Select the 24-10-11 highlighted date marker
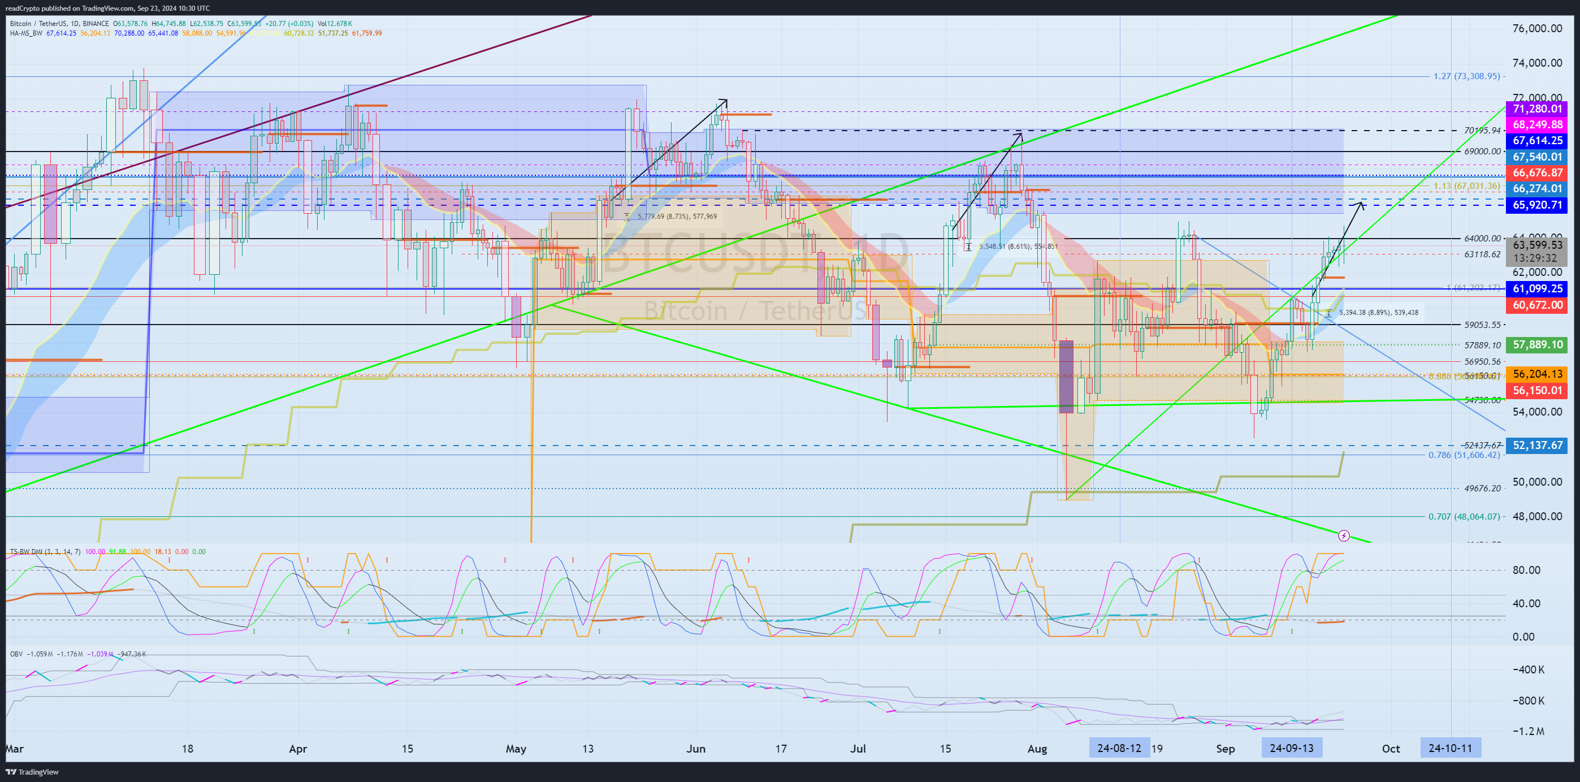Screen dimensions: 1580x782 [1451, 748]
